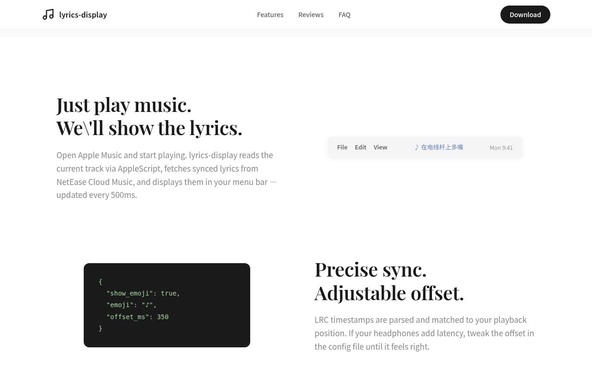This screenshot has height=370, width=592.
Task: Click the music note logo icon
Action: coord(48,15)
